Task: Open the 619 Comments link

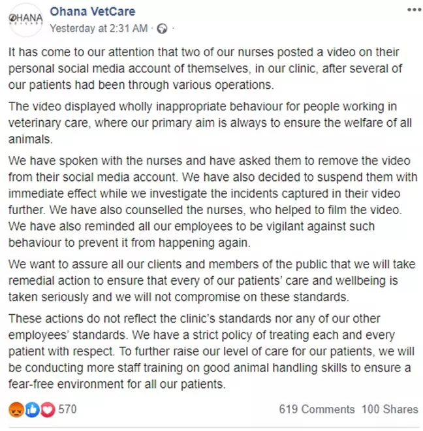Action: point(317,409)
